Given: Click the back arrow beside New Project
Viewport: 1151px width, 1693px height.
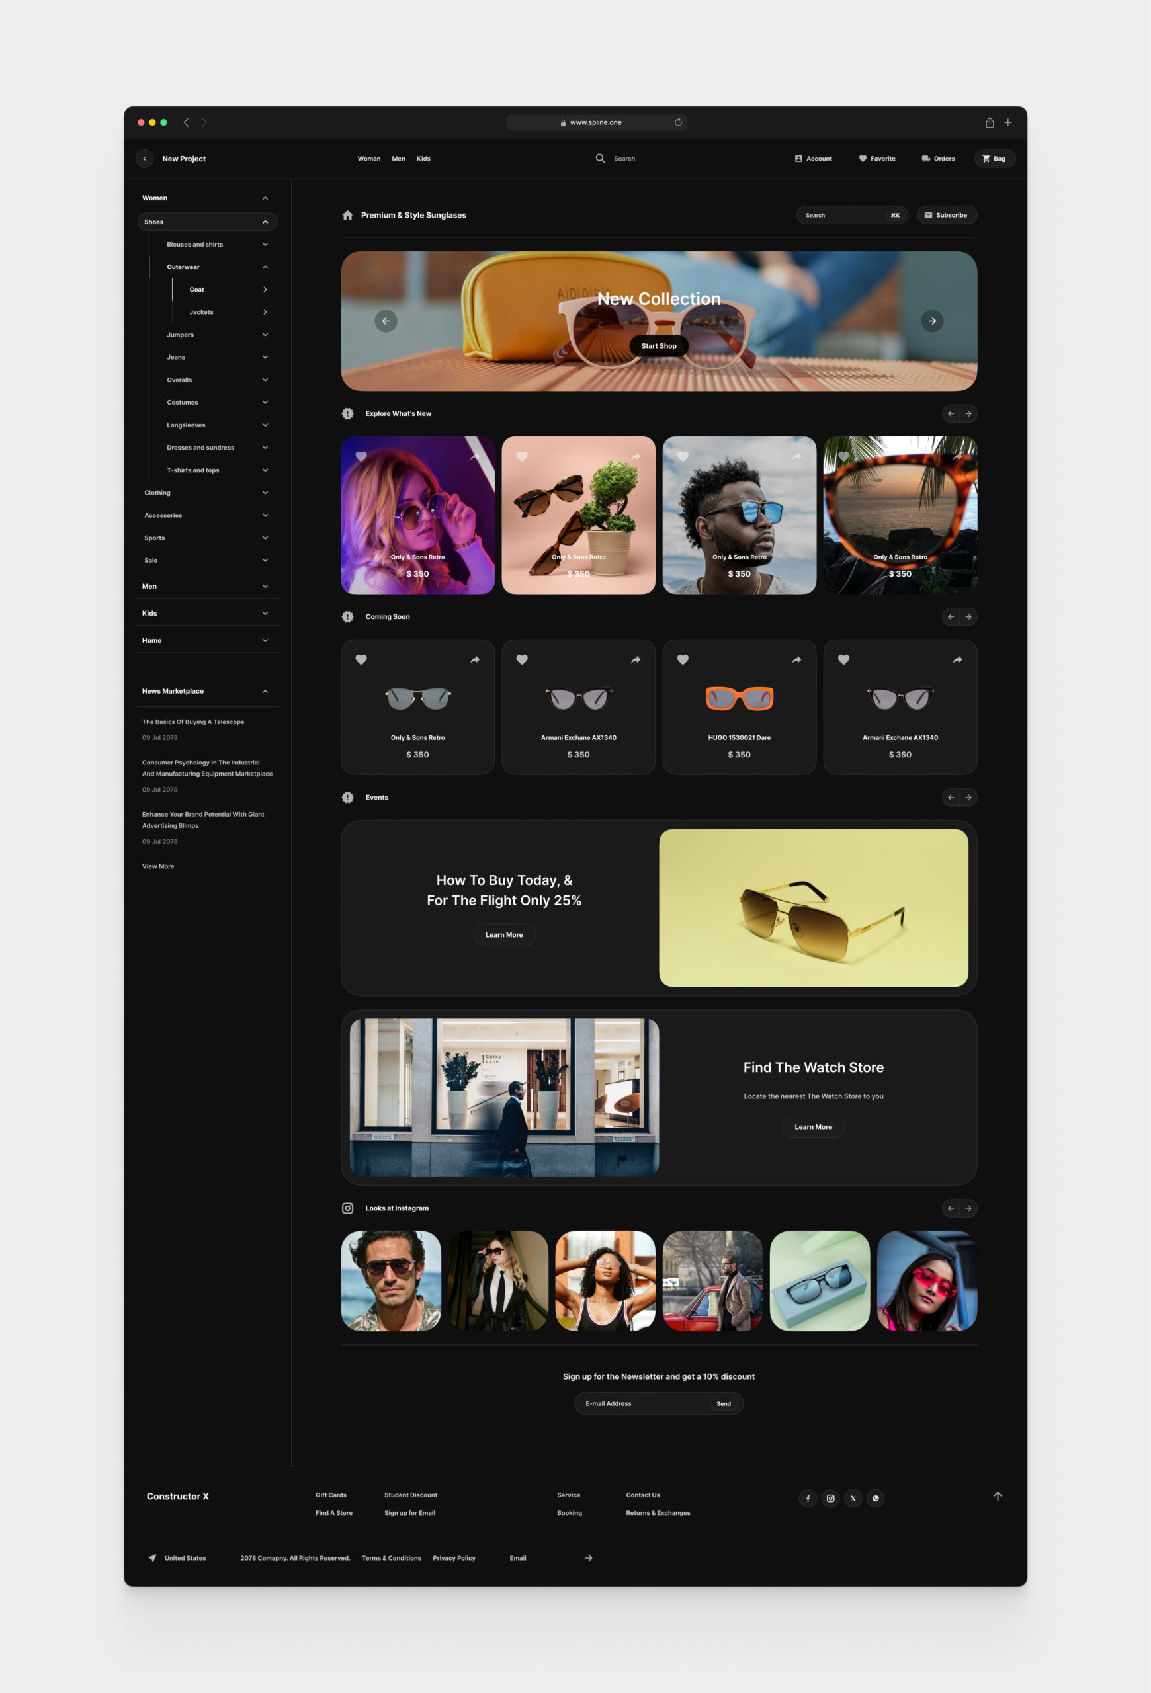Looking at the screenshot, I should [144, 158].
